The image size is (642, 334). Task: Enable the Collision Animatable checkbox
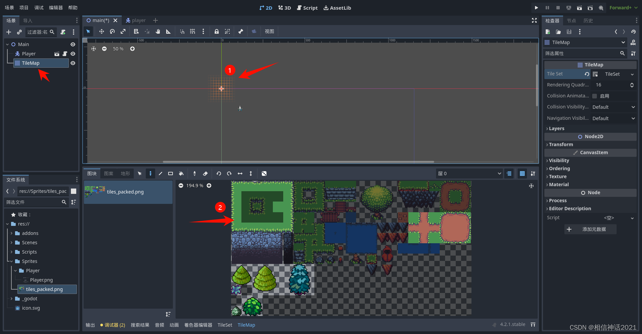tap(595, 96)
